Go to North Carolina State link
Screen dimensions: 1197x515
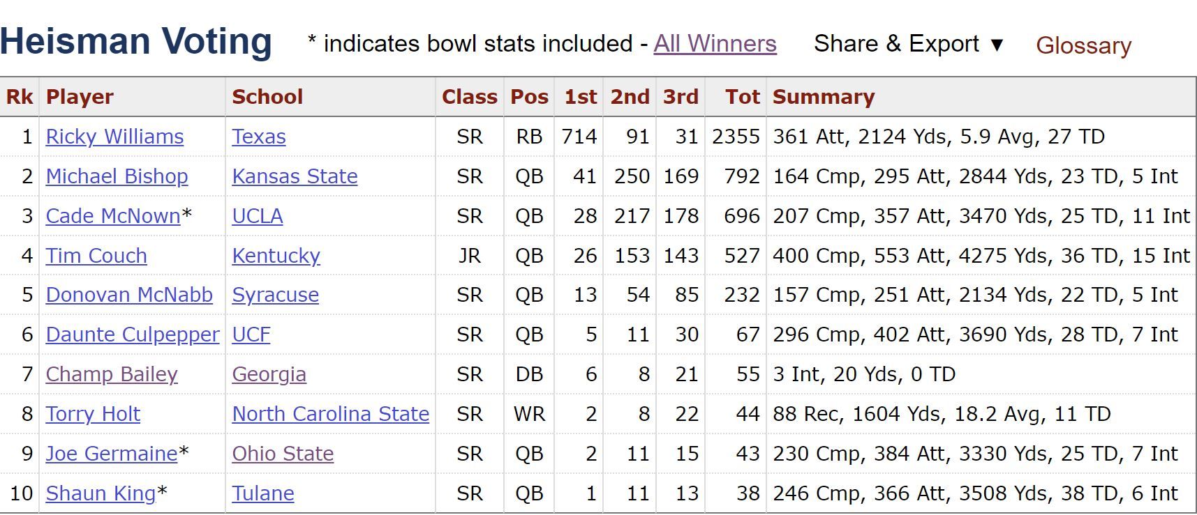tap(330, 414)
